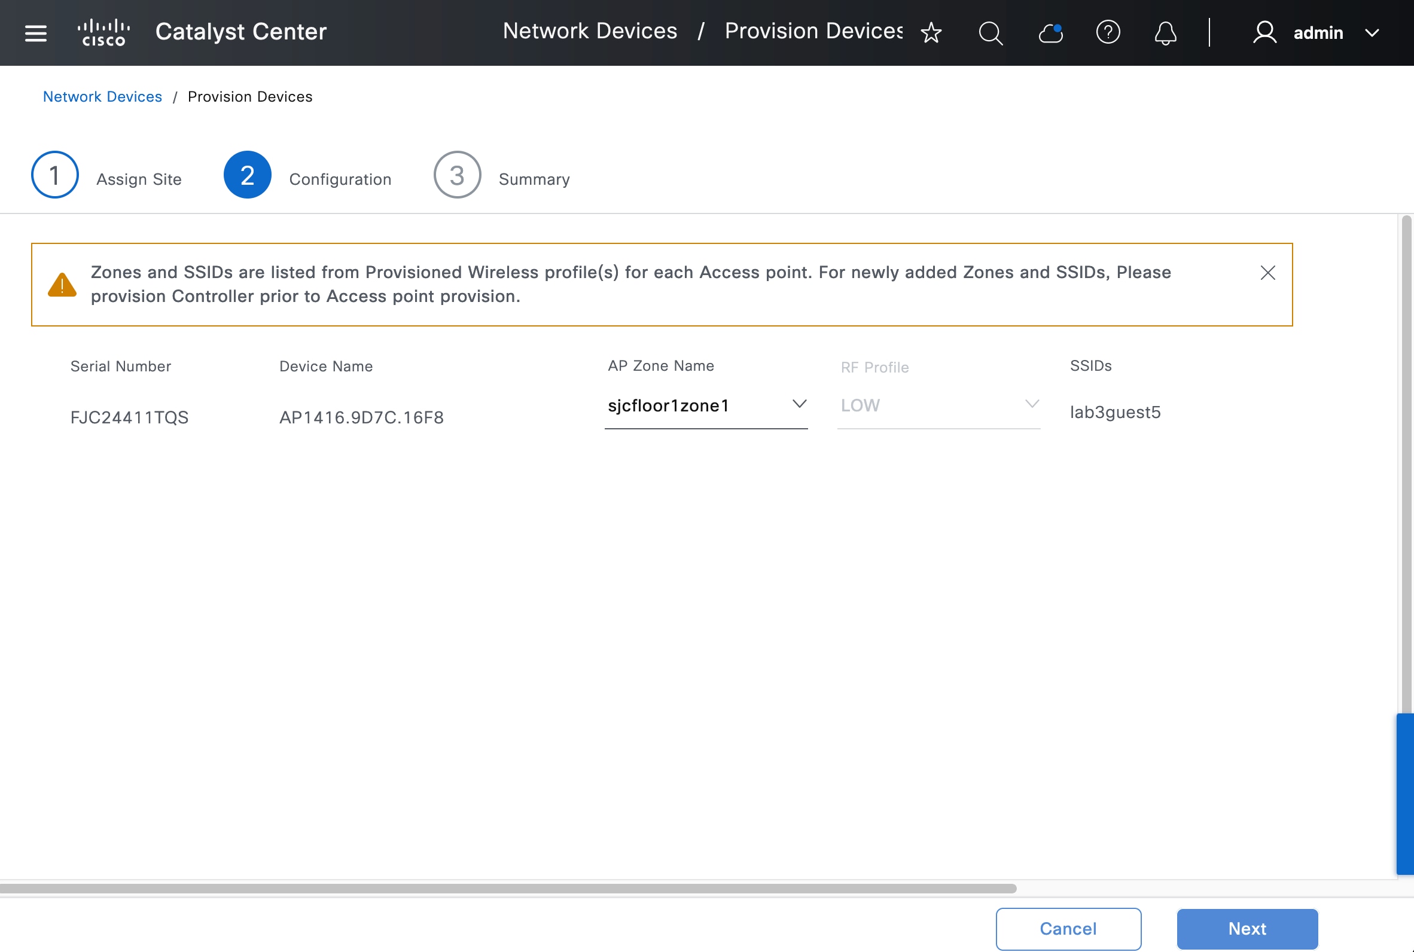Open the hamburger navigation menu

(x=36, y=33)
